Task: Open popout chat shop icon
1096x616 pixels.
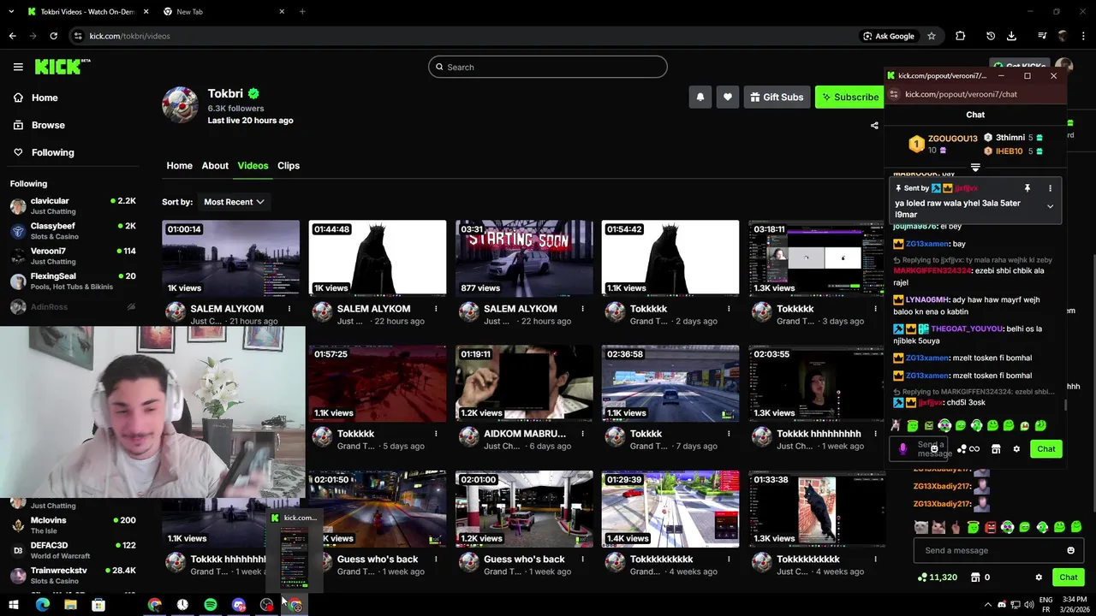Action: click(996, 448)
